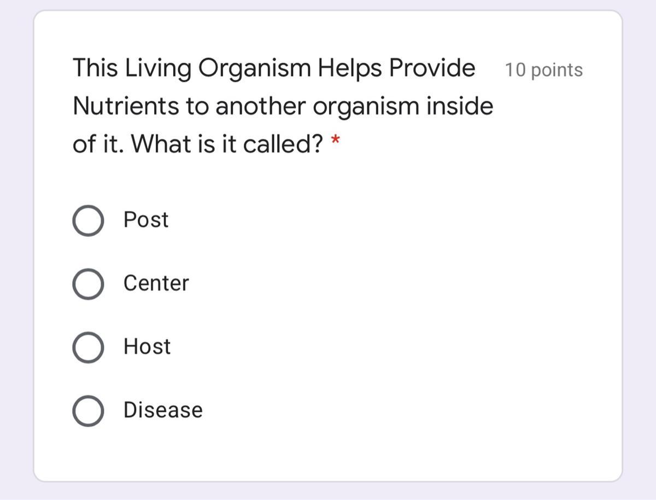
Task: Click the 'Post' answer label text
Action: click(x=146, y=220)
